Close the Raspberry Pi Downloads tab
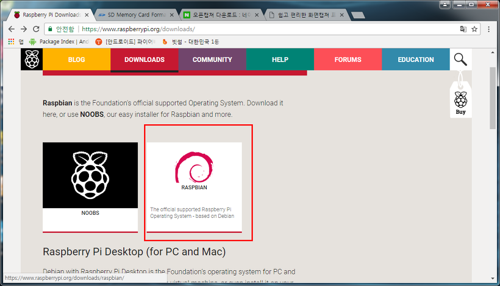Screen dimensions: 500x286 (x=87, y=15)
